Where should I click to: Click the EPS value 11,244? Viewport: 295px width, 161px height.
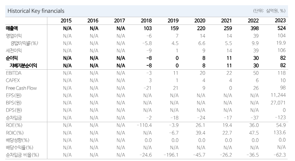click(x=279, y=95)
